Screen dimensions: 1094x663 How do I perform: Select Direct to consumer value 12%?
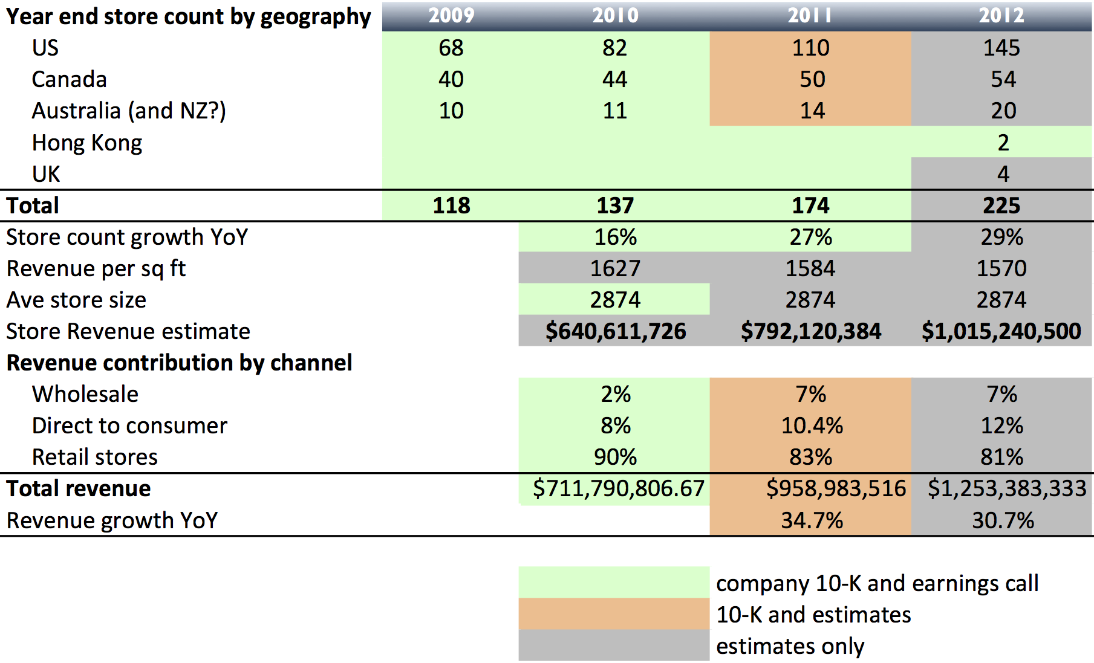pyautogui.click(x=1002, y=425)
